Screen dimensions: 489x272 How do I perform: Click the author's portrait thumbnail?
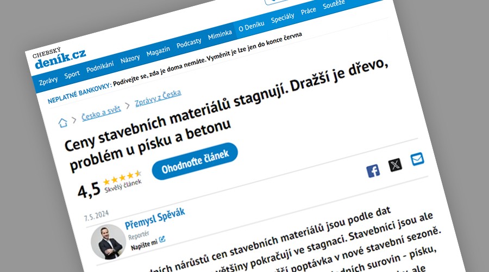coord(108,242)
